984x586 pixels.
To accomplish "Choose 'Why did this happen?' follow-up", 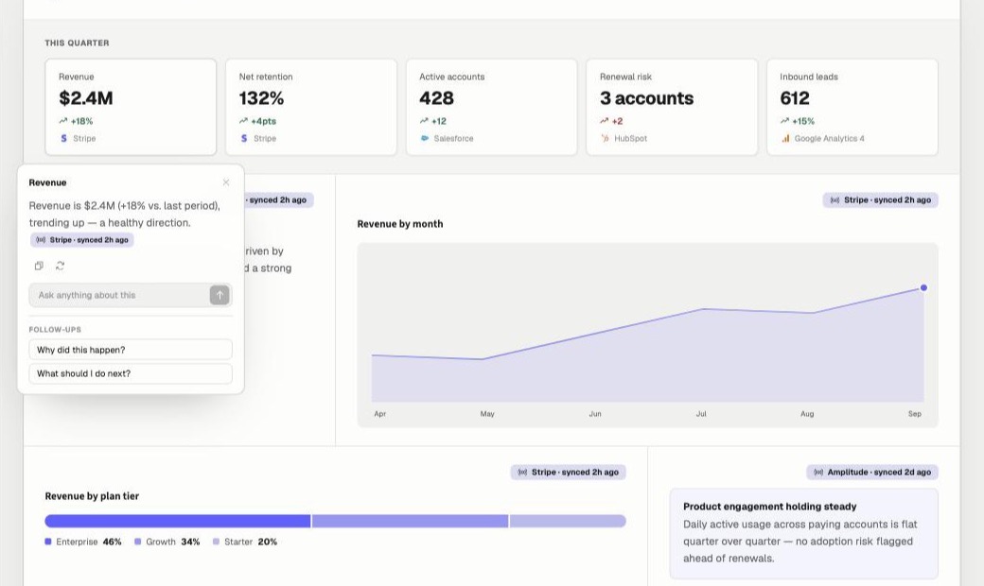I will click(131, 350).
